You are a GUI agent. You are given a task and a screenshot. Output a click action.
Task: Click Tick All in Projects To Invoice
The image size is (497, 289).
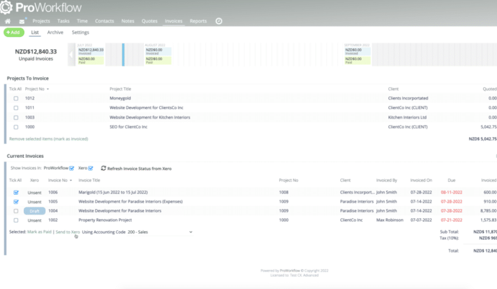[x=15, y=89]
